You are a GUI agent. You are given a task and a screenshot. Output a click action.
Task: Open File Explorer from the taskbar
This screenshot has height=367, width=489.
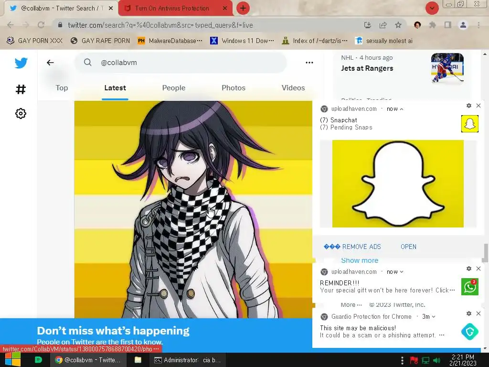[x=138, y=360]
